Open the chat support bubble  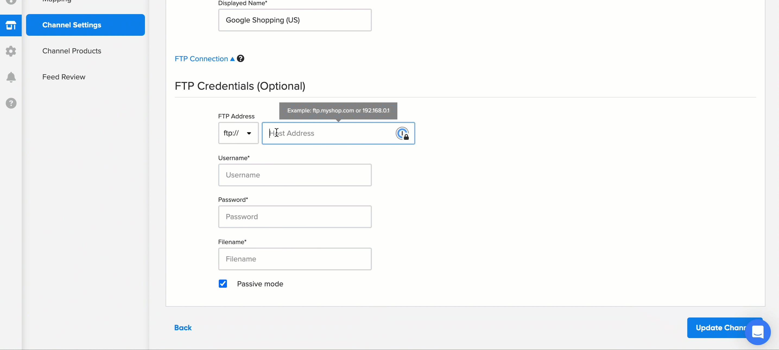[758, 332]
